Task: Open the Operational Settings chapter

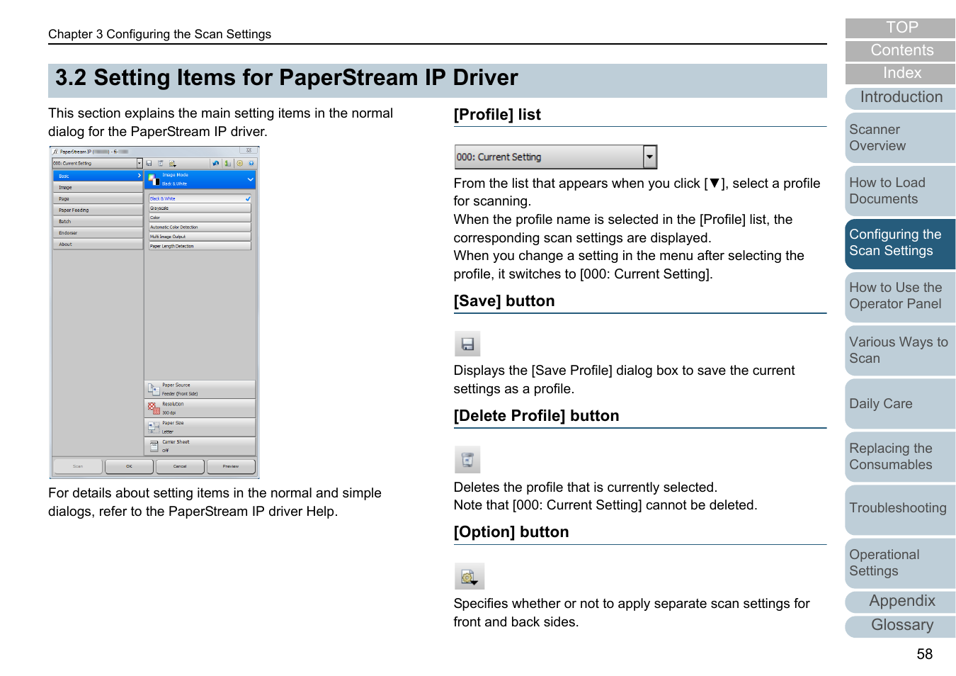Action: 901,563
